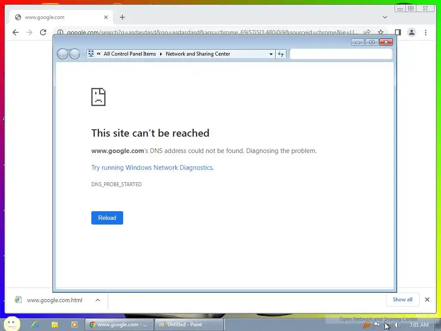Screen dimensions: 441x331
Task: Click the sad page error icon
Action: (x=99, y=97)
